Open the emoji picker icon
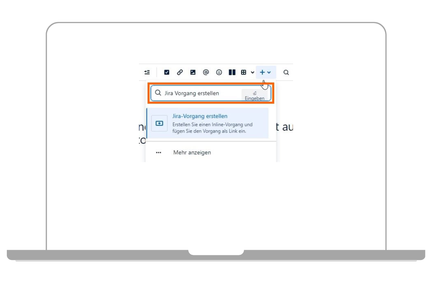Image resolution: width=432 pixels, height=284 pixels. point(219,72)
